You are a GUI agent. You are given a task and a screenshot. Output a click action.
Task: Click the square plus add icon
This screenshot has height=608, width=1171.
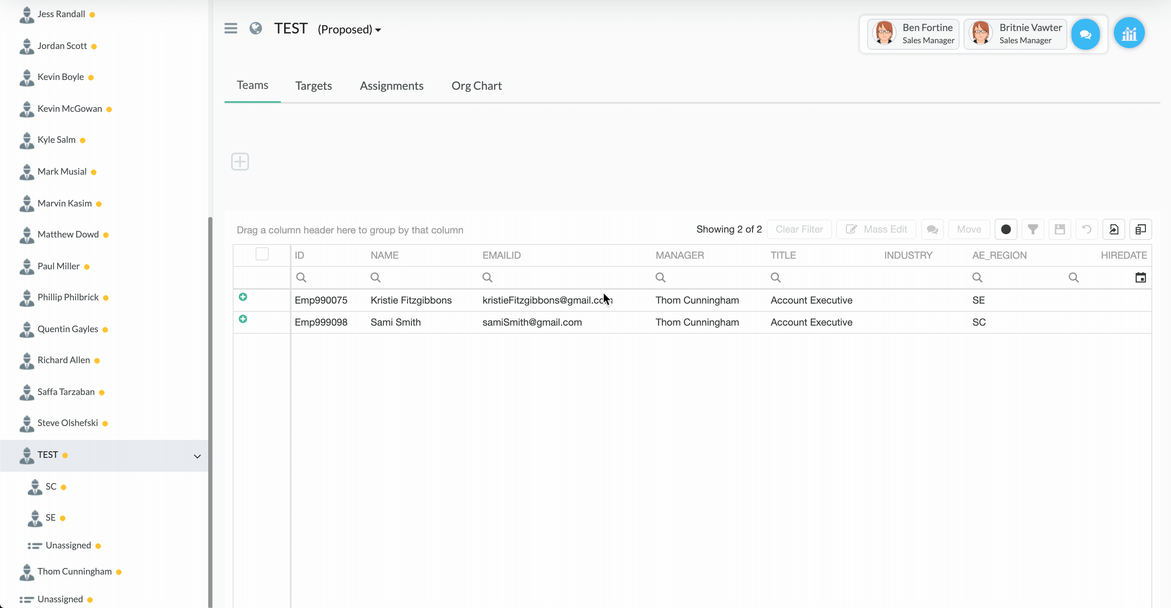click(x=240, y=161)
